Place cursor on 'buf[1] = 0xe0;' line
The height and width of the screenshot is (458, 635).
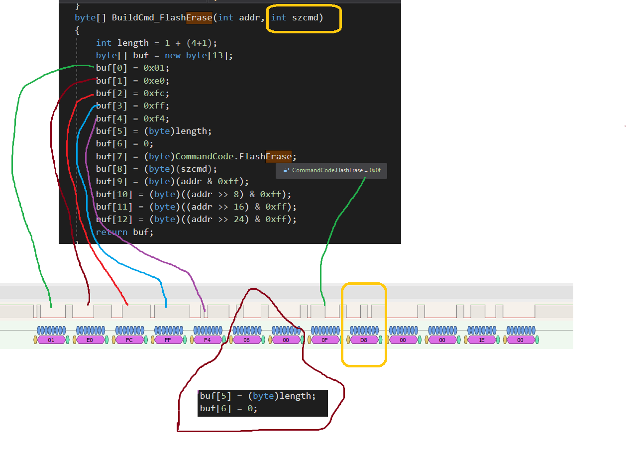click(133, 81)
